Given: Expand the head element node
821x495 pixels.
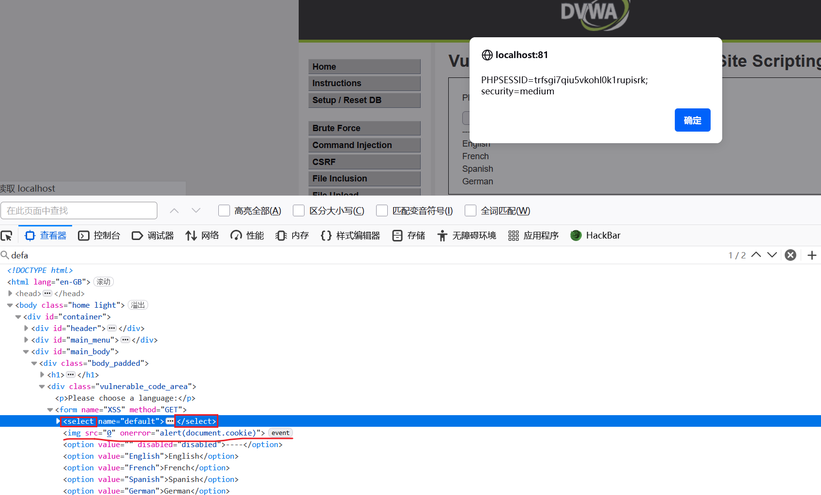Looking at the screenshot, I should coord(10,293).
